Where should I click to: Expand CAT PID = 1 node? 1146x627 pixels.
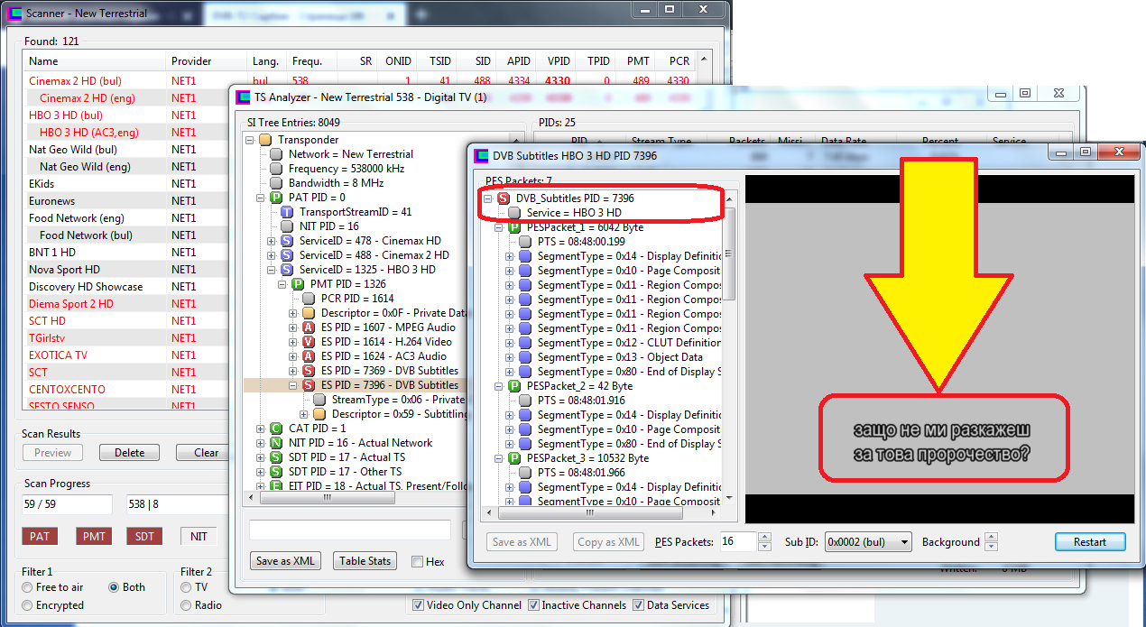click(x=261, y=429)
